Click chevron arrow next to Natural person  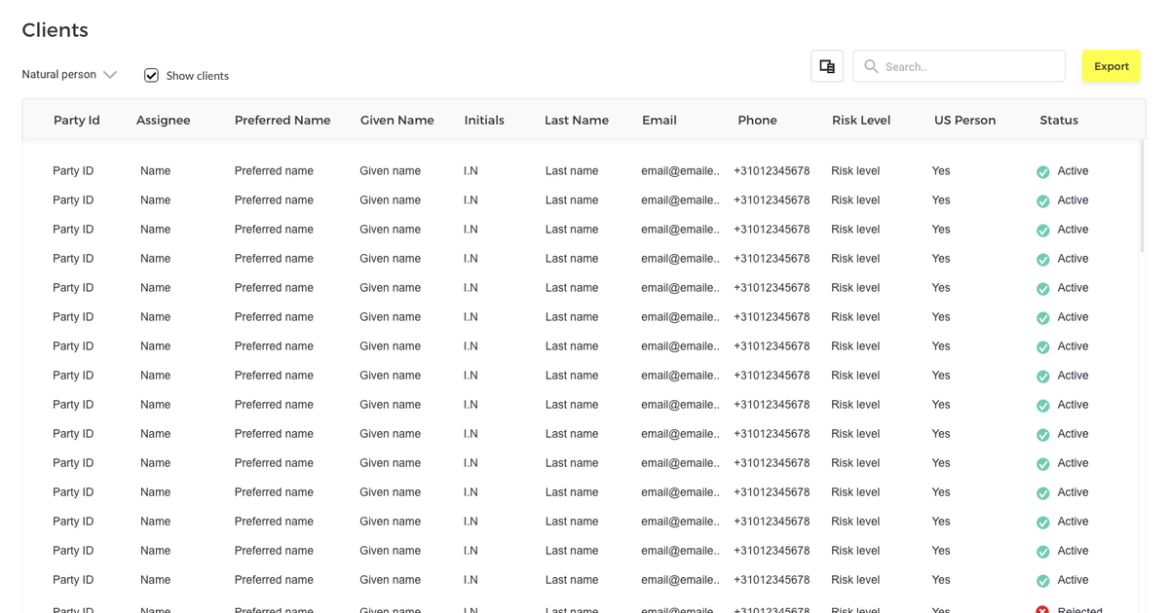(110, 75)
